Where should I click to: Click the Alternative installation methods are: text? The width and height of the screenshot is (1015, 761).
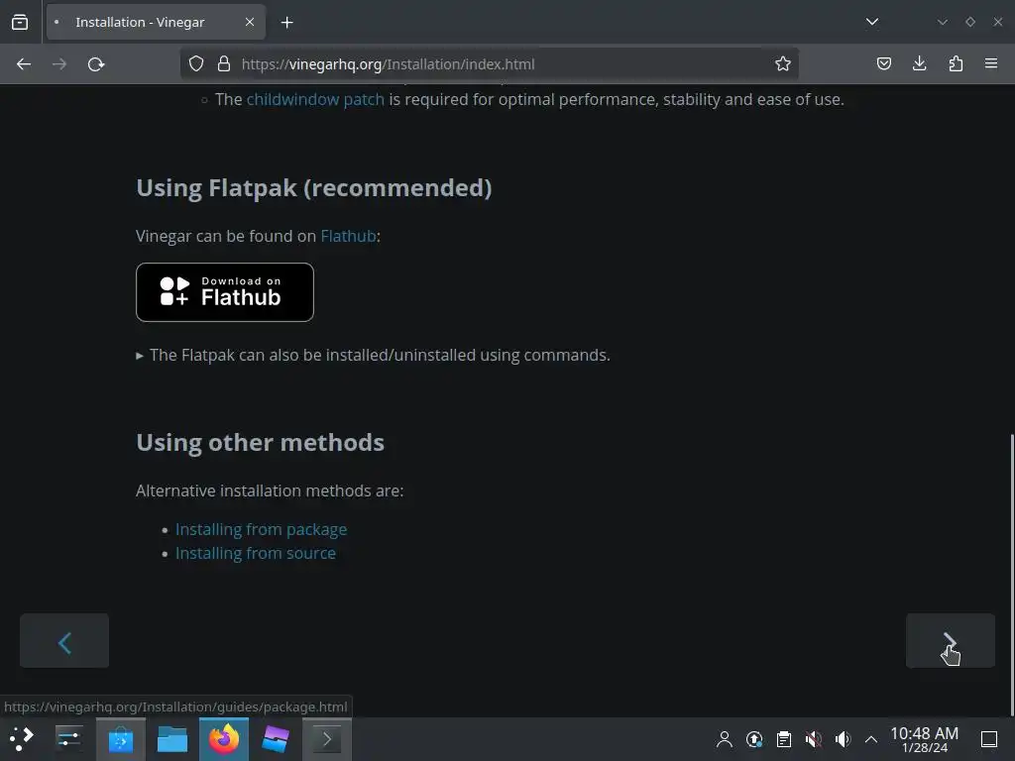point(270,491)
